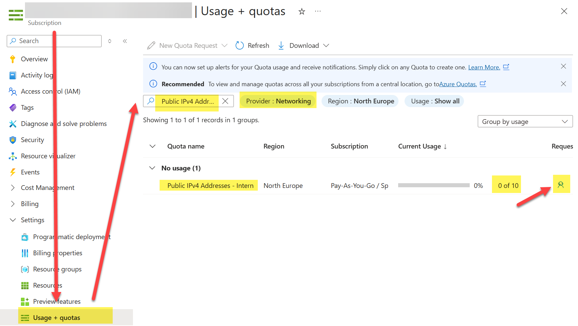Image resolution: width=578 pixels, height=326 pixels.
Task: Click the Resource visualizer icon
Action: coord(13,156)
